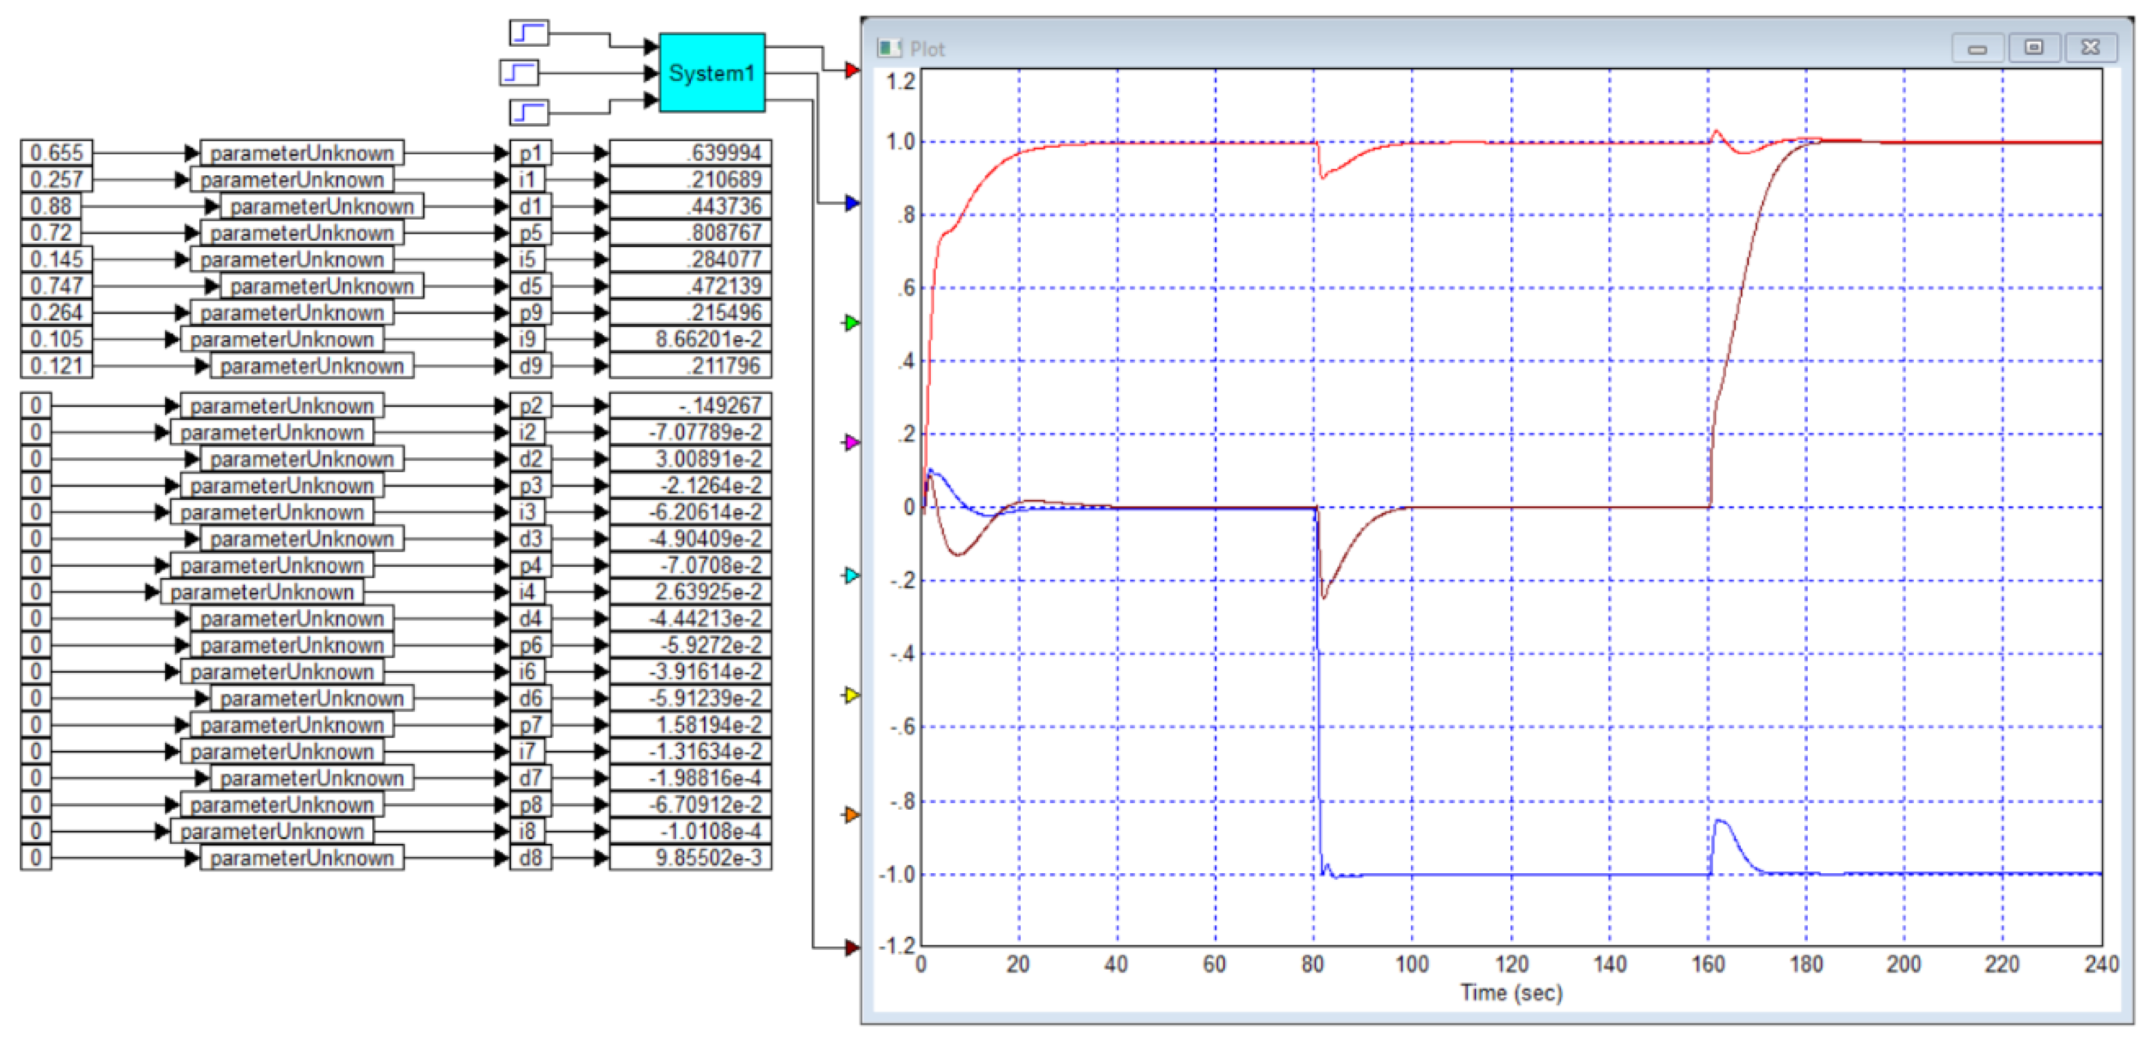This screenshot has height=1045, width=2149.
Task: Select the p1 variable block
Action: [530, 153]
